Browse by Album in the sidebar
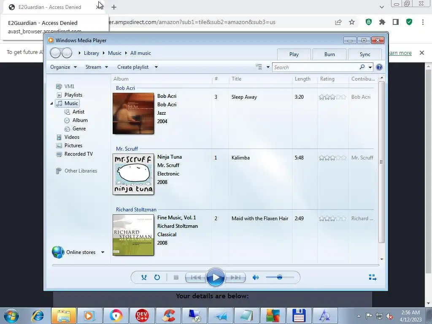 coord(76,120)
